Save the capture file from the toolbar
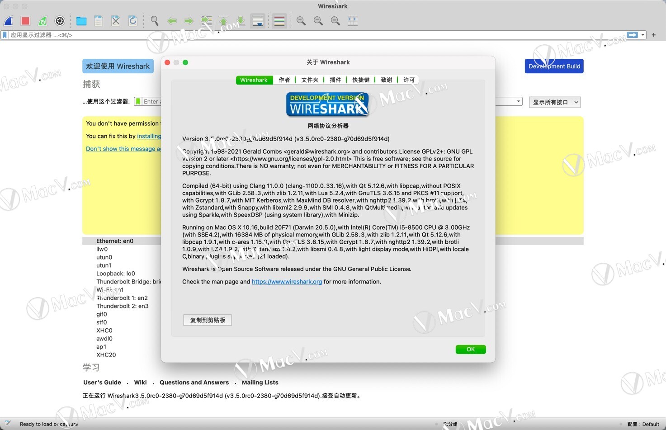 [x=99, y=21]
